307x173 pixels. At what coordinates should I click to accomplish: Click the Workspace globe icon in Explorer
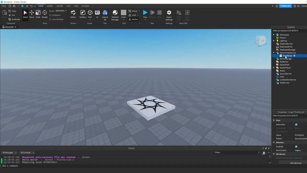[277, 35]
